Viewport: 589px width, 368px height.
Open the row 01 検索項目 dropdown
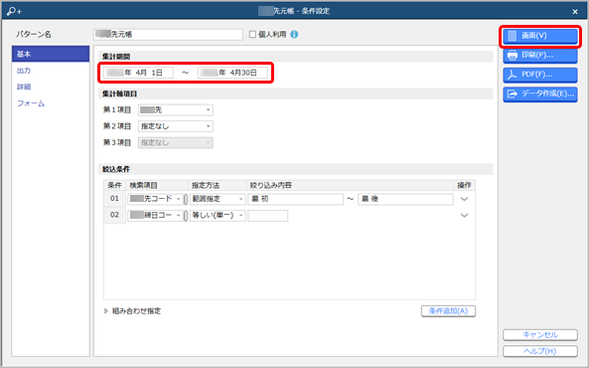155,199
